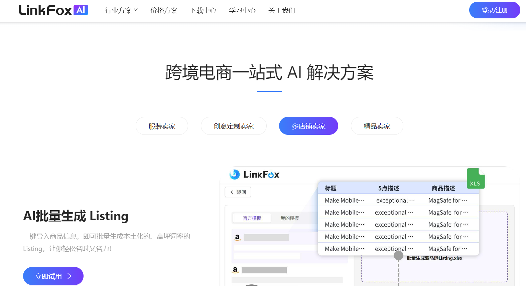Viewport: 526px width, 286px height.
Task: Click the arrow icon in 立即试用 button
Action: 69,276
